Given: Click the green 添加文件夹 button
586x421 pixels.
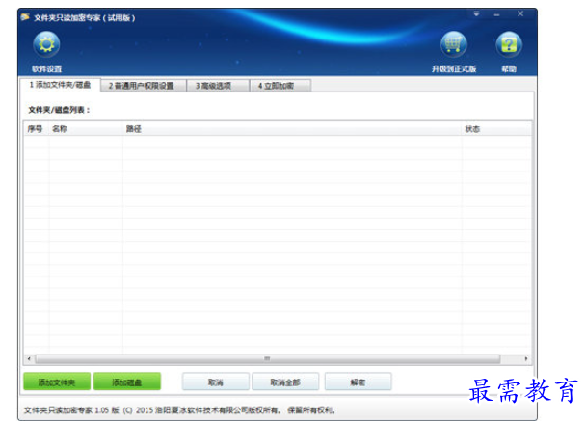Looking at the screenshot, I should coord(57,382).
